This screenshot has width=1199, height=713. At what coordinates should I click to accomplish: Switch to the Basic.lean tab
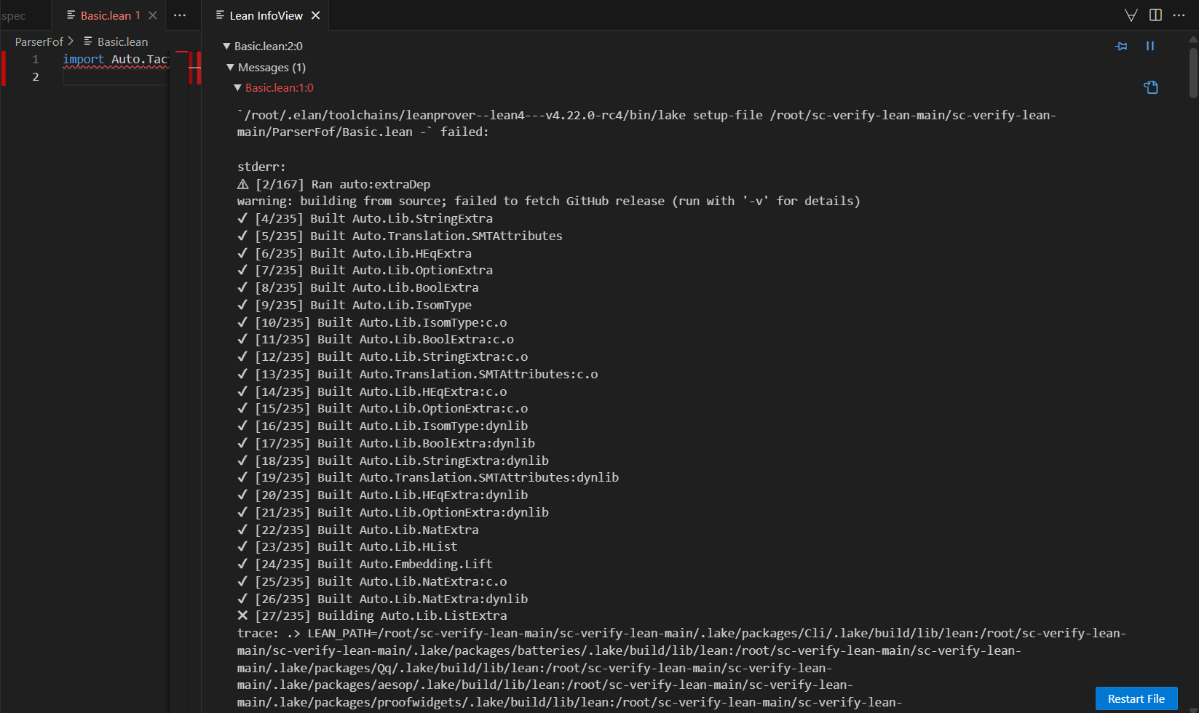pos(106,15)
